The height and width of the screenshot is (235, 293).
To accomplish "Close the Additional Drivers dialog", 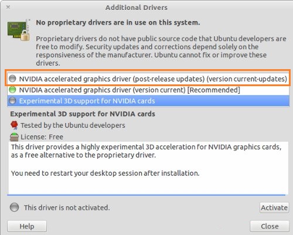I will (x=270, y=226).
